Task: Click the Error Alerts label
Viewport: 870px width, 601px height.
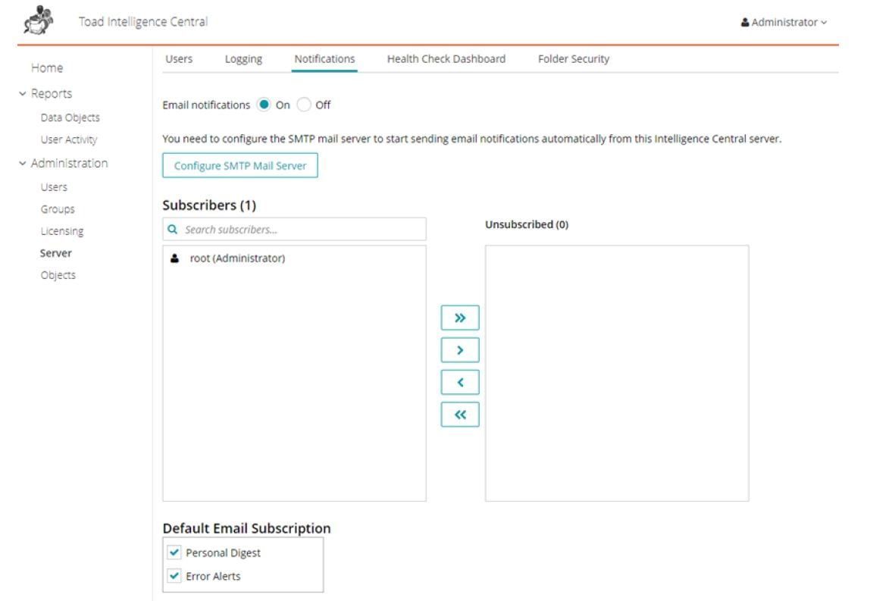Action: click(x=213, y=576)
